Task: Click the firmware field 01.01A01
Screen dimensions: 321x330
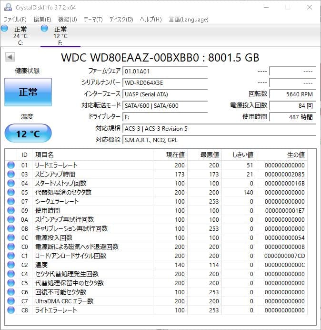Action: 165,72
